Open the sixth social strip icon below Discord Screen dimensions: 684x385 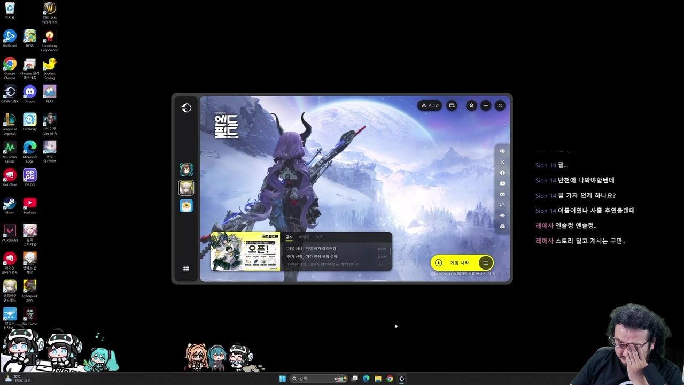click(502, 205)
